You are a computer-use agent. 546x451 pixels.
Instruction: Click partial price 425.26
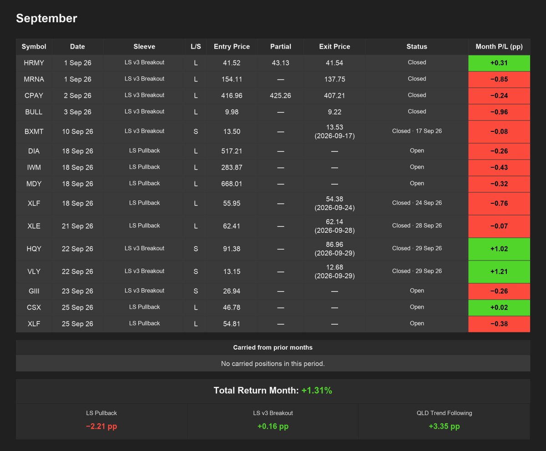tap(281, 95)
